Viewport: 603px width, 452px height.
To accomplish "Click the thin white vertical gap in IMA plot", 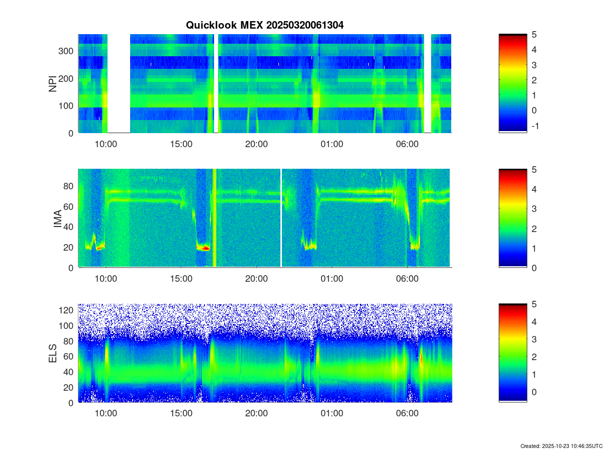I will [x=281, y=217].
